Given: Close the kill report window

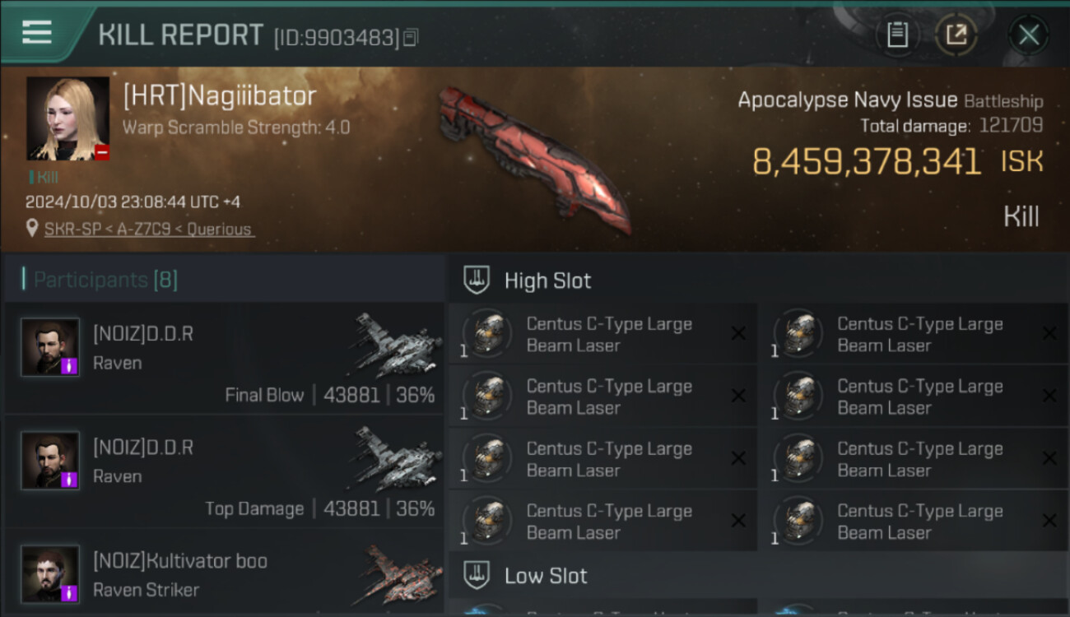Looking at the screenshot, I should (1029, 35).
